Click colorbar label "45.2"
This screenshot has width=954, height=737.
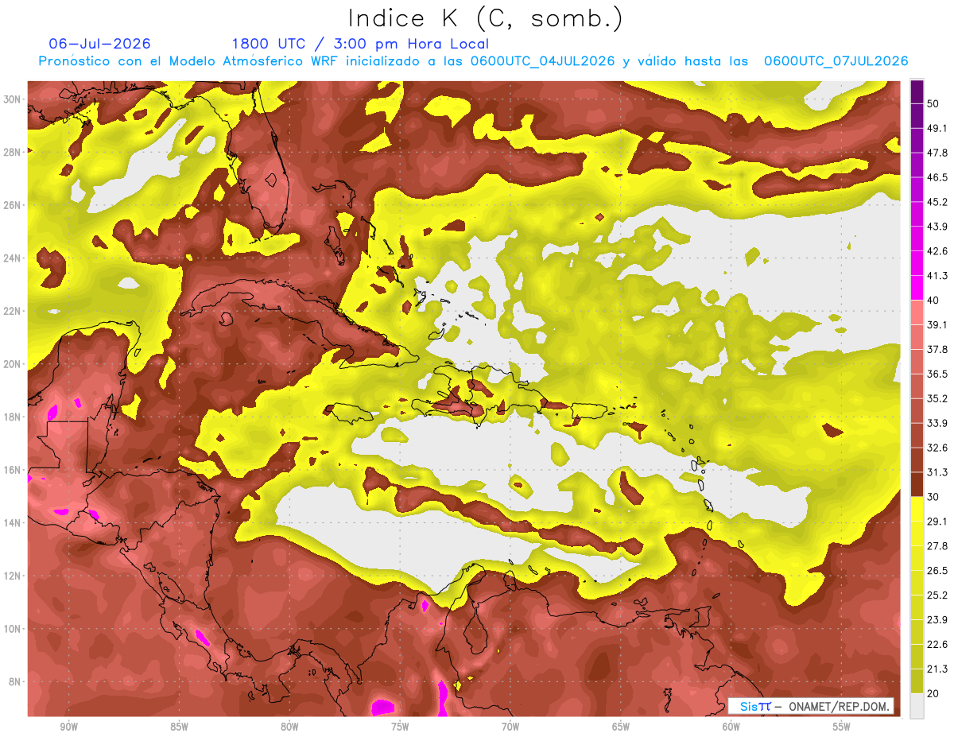[937, 202]
